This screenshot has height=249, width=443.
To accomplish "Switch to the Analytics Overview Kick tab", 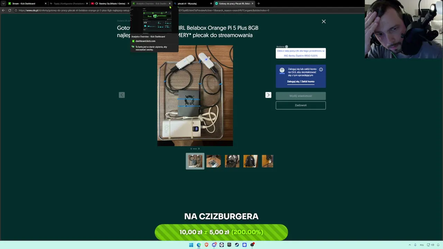I will [x=151, y=3].
